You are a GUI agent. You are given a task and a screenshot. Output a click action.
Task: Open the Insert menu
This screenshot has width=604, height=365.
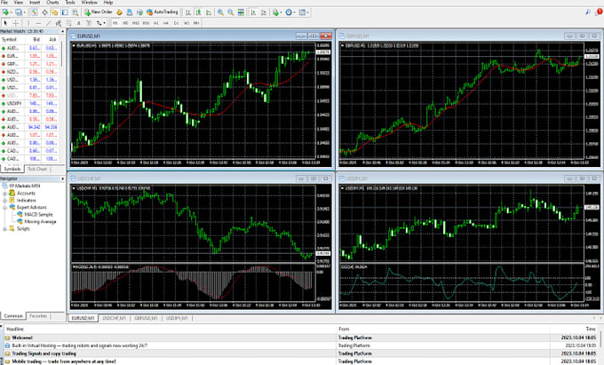35,3
